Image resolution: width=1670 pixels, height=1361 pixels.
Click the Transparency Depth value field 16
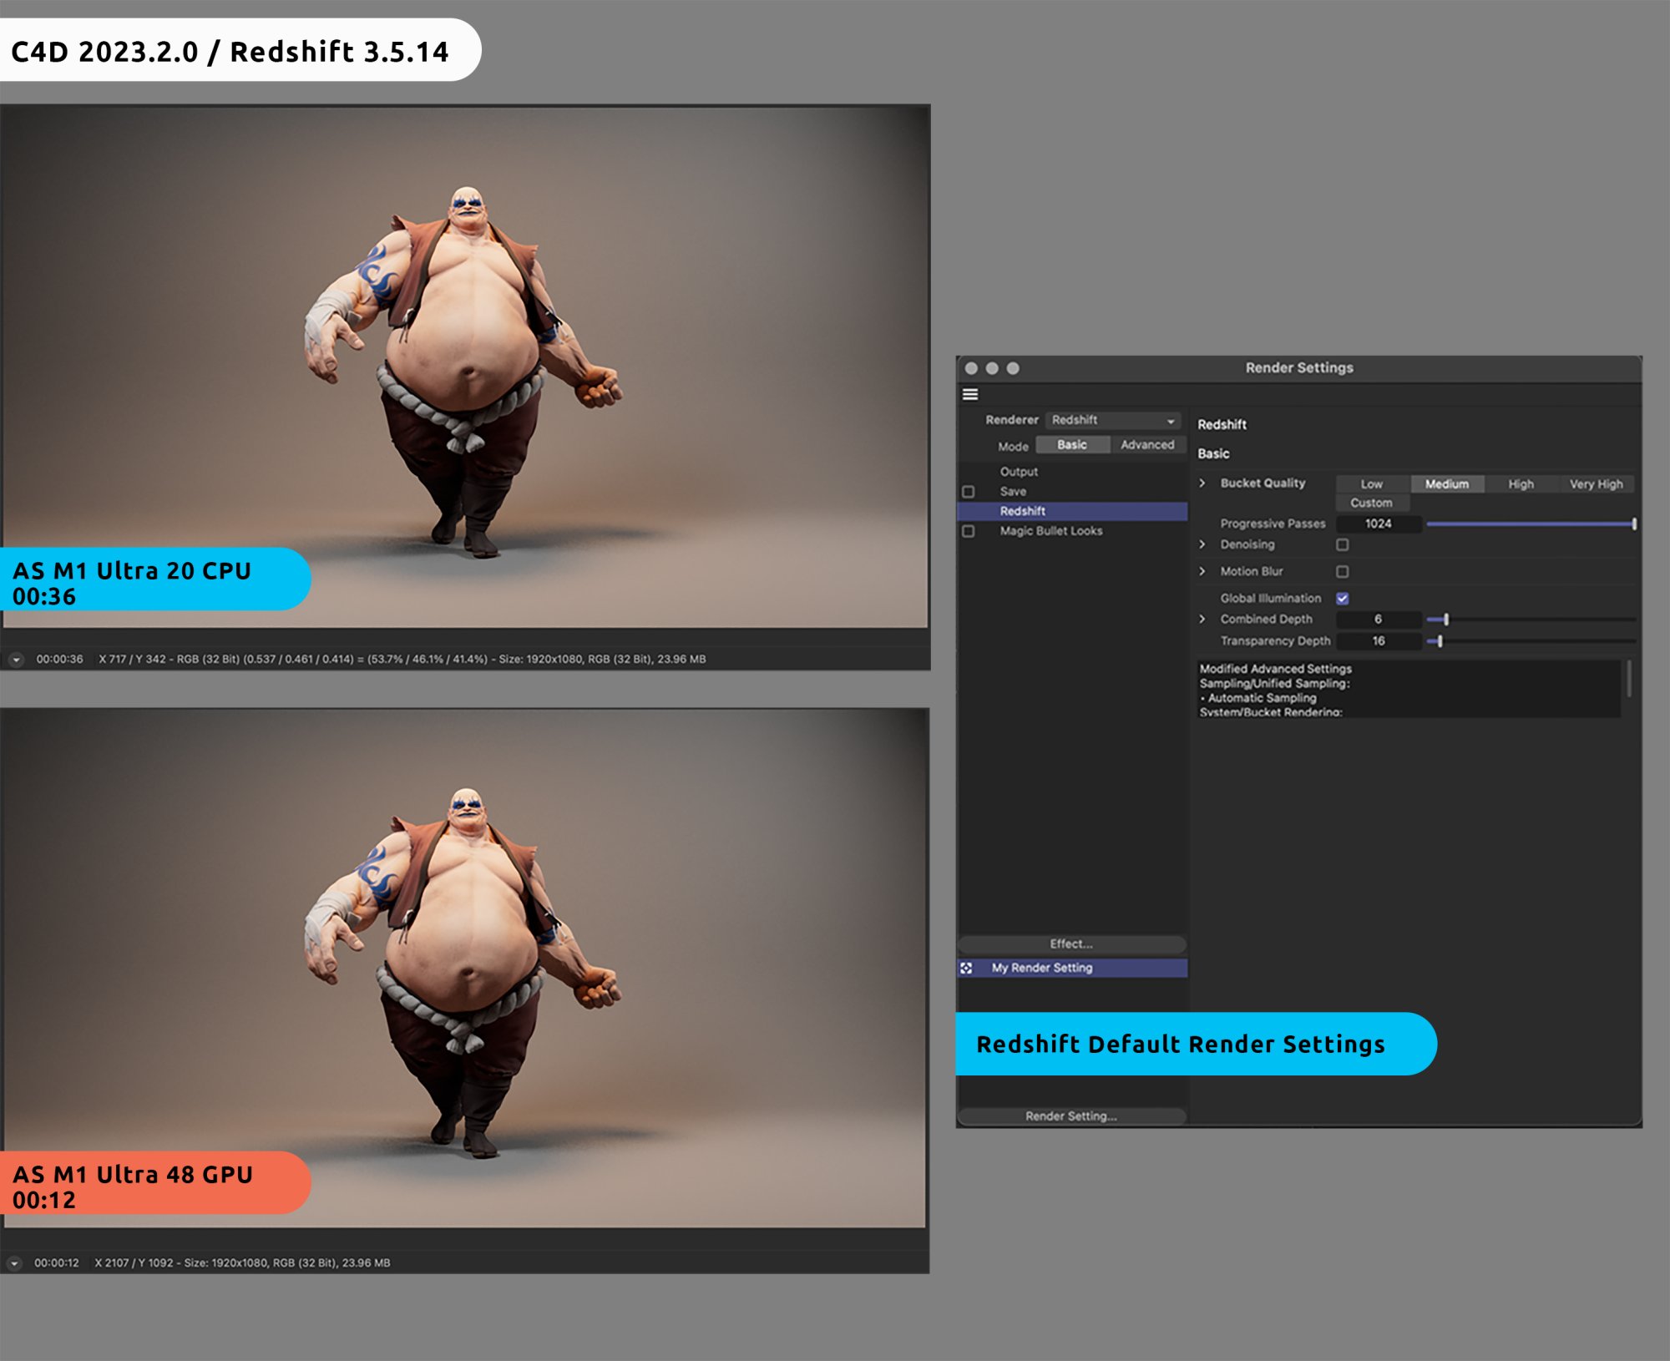[x=1379, y=641]
